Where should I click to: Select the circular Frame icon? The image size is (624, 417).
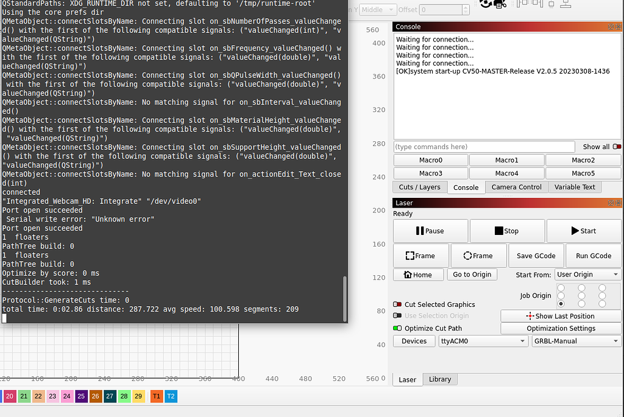click(467, 255)
